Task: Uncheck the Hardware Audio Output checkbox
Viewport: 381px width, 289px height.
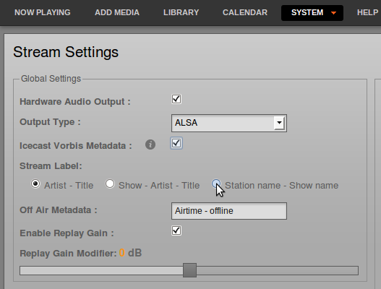Action: (176, 99)
